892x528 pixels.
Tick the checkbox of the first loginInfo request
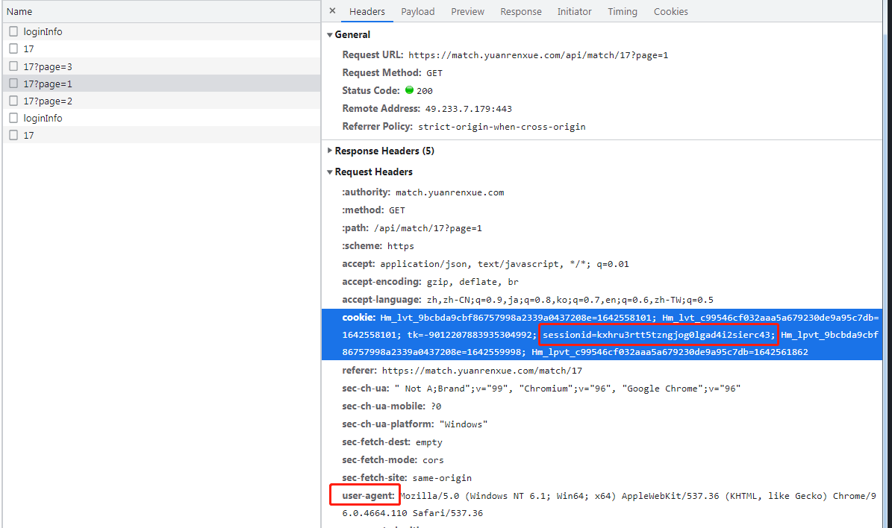pyautogui.click(x=13, y=31)
